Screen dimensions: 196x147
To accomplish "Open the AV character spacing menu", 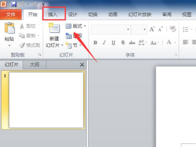I will pyautogui.click(x=142, y=43).
